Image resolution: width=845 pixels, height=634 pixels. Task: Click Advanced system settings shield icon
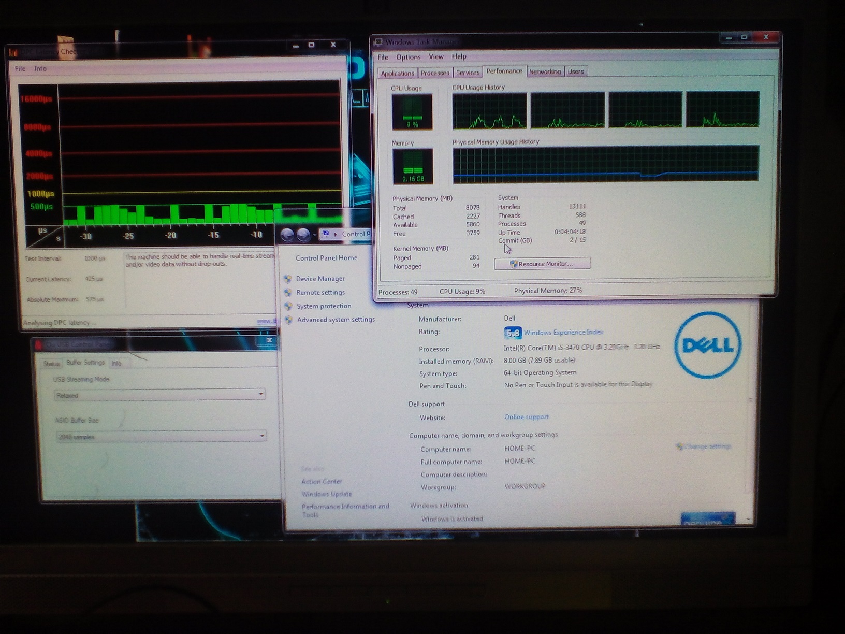click(x=289, y=320)
